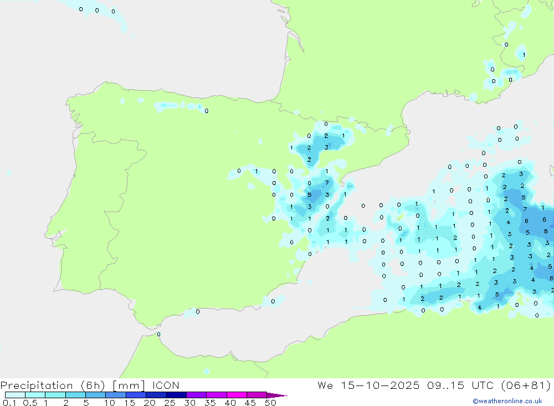The width and height of the screenshot is (554, 406).
Task: Click the '40' legend scale label
Action: point(230,403)
